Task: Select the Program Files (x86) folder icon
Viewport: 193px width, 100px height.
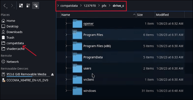Action: [77, 46]
